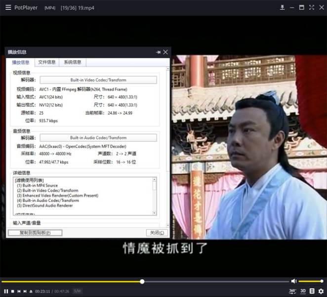
Task: Toggle the S/W decoder indicator
Action: tap(78, 291)
